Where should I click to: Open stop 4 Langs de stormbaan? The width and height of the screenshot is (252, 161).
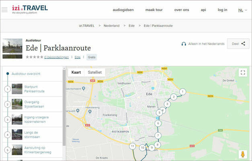33,135
